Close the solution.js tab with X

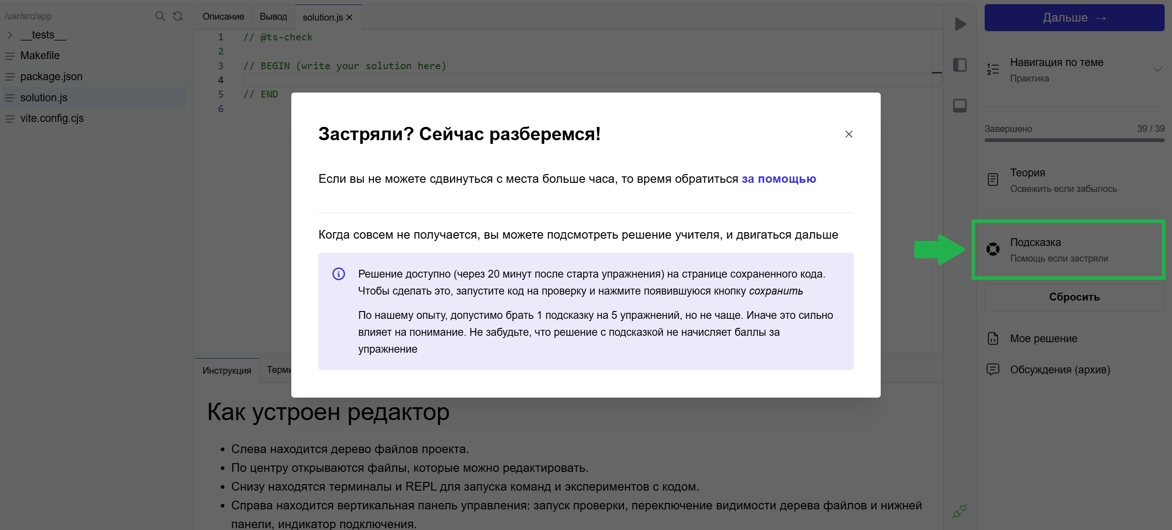349,17
